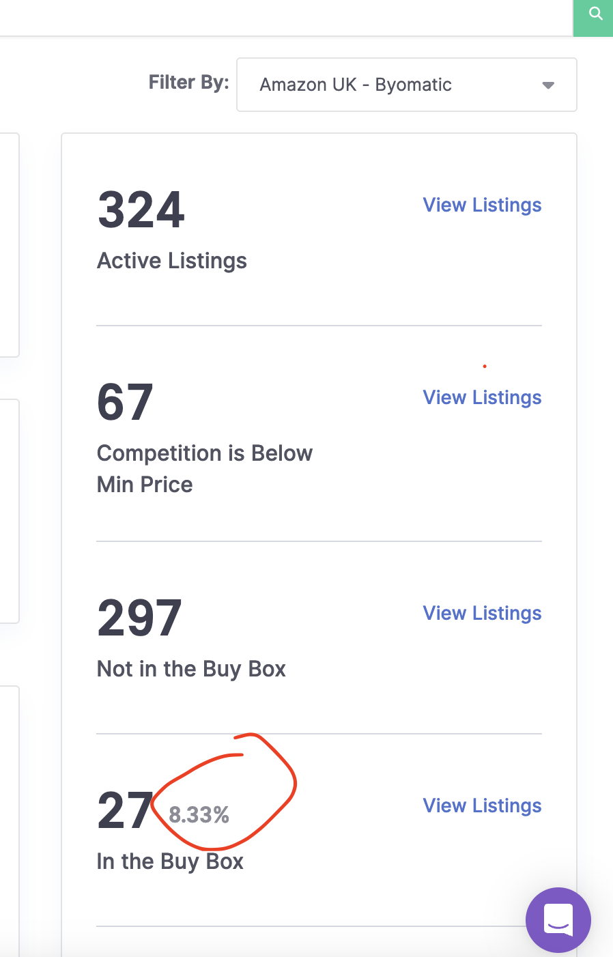Click the Not in the Buy Box label

tap(191, 669)
